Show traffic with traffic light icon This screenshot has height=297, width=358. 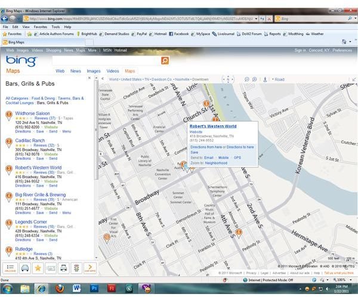point(76,268)
